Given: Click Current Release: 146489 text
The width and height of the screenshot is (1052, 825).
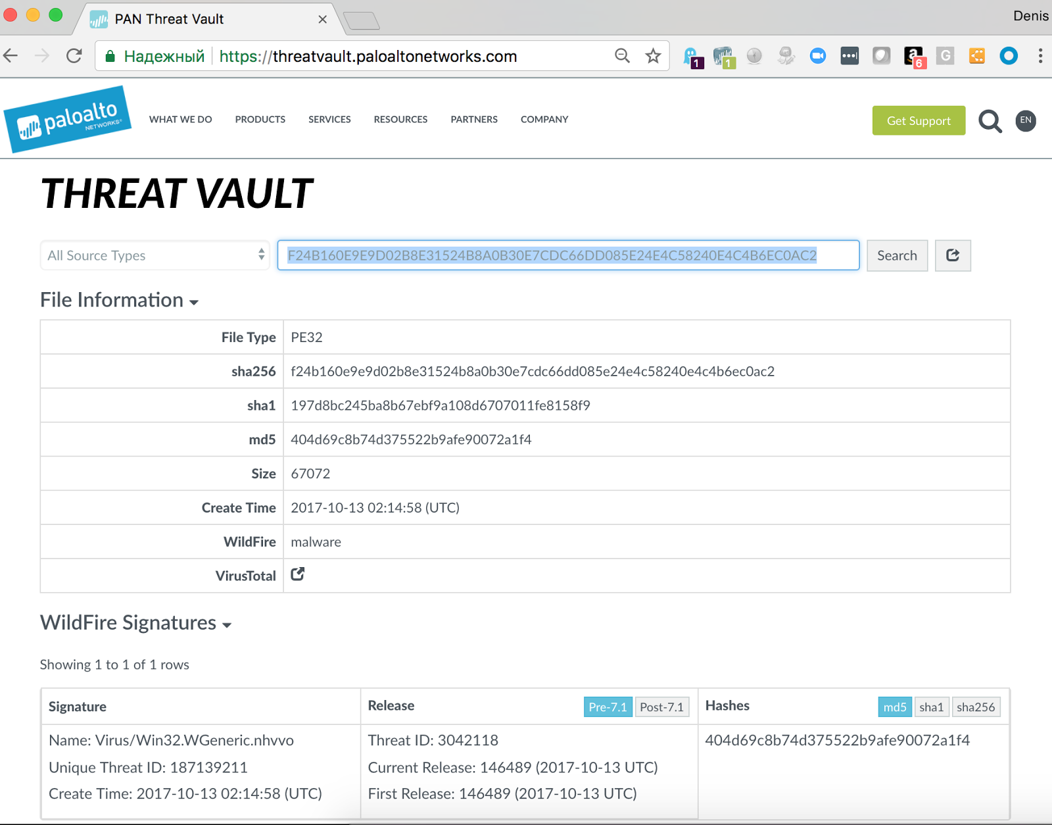Looking at the screenshot, I should (x=513, y=767).
